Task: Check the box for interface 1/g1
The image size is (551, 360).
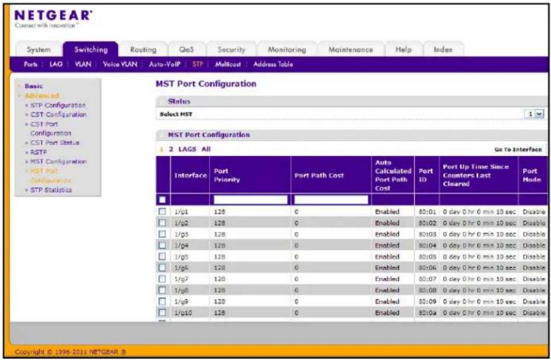Action: coord(162,212)
